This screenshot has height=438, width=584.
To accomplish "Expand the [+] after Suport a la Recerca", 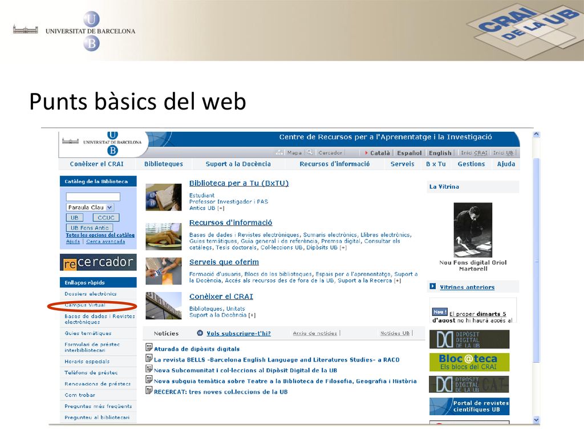I will tap(398, 281).
